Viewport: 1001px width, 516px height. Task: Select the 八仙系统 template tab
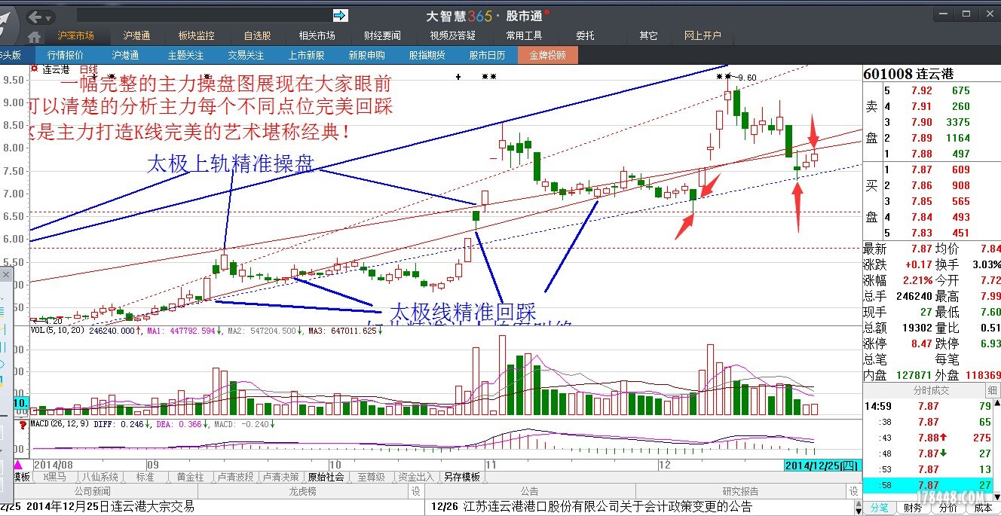(x=99, y=477)
